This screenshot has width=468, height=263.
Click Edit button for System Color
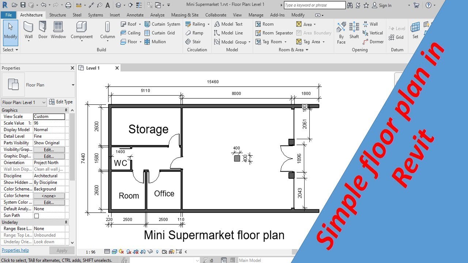tap(49, 202)
